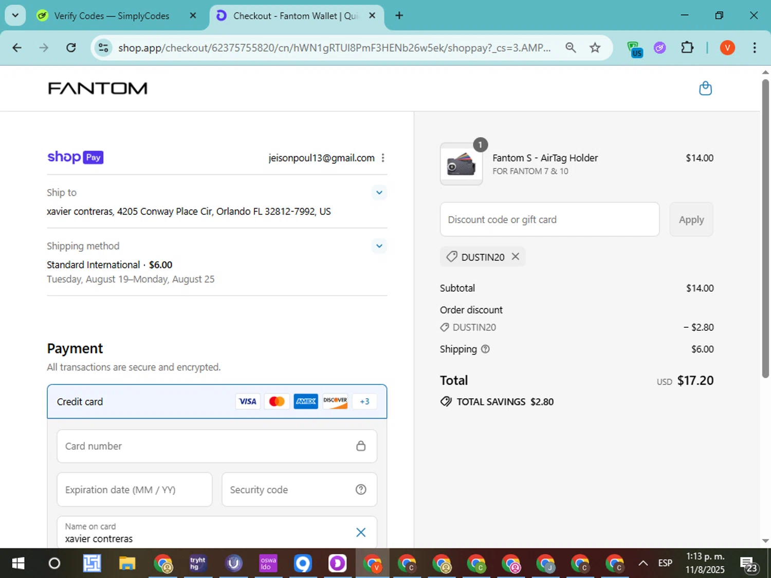Open a new browser tab
Image resolution: width=771 pixels, height=578 pixels.
tap(399, 15)
